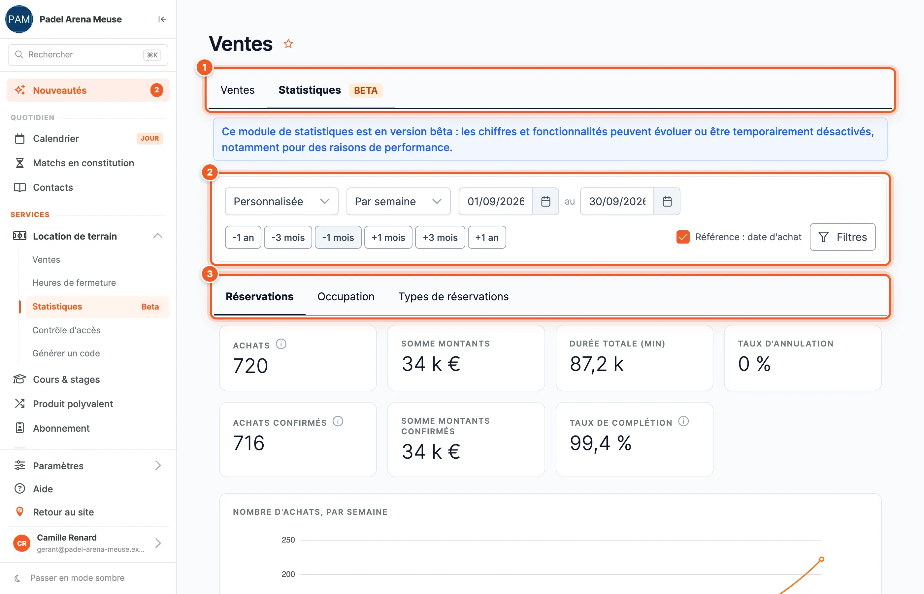Viewport: 924px width, 594px height.
Task: Click the Abonnement badge icon
Action: point(20,428)
